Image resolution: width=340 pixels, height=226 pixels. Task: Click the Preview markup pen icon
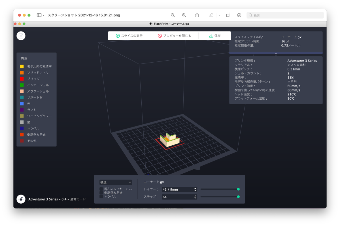point(211,15)
